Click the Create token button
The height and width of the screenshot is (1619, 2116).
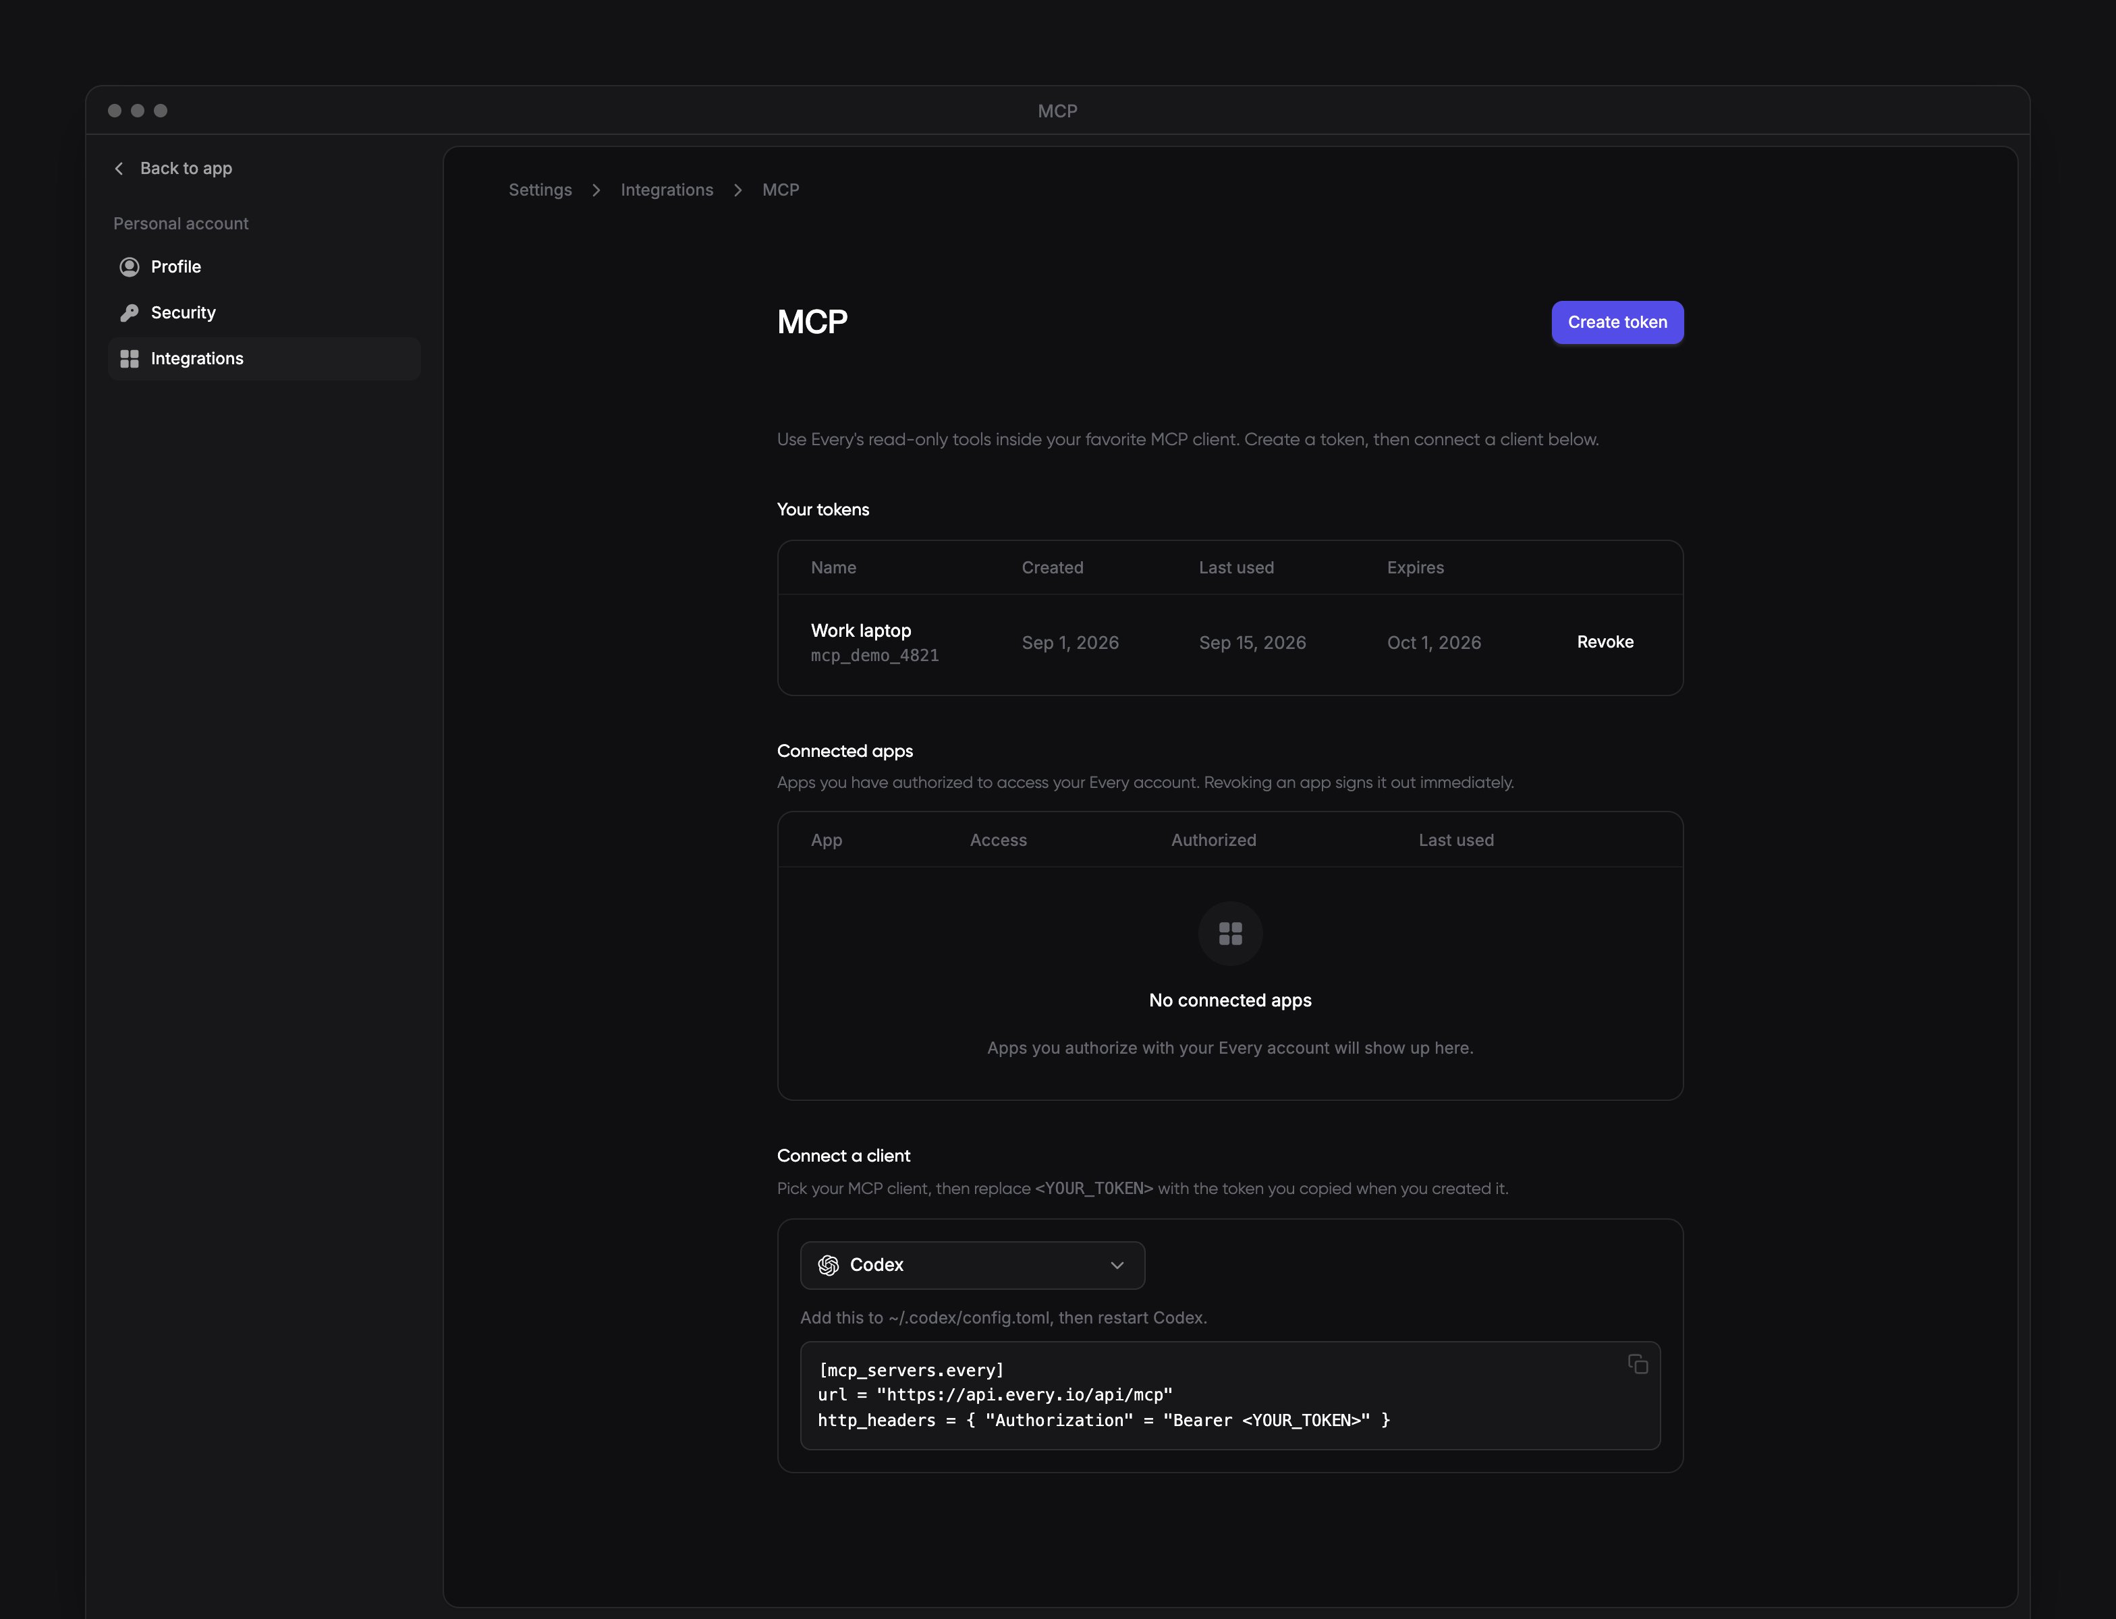click(x=1617, y=322)
